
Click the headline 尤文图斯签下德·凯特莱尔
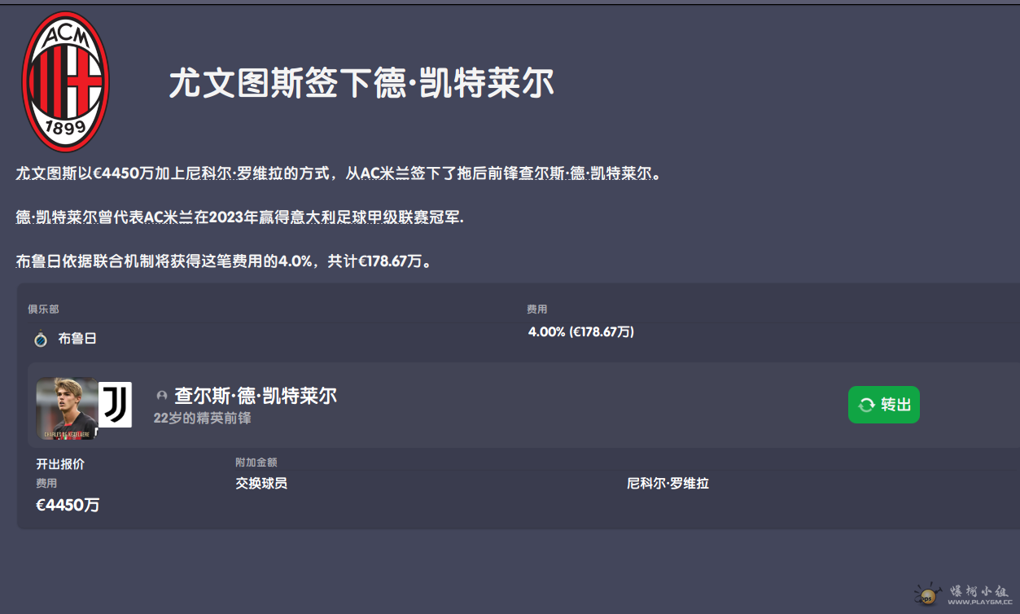[361, 84]
